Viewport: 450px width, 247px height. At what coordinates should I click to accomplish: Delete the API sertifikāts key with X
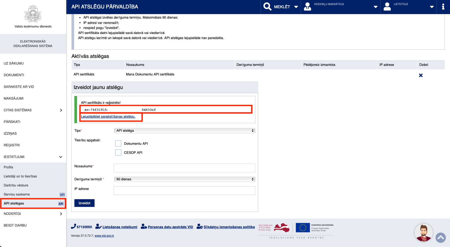click(421, 75)
